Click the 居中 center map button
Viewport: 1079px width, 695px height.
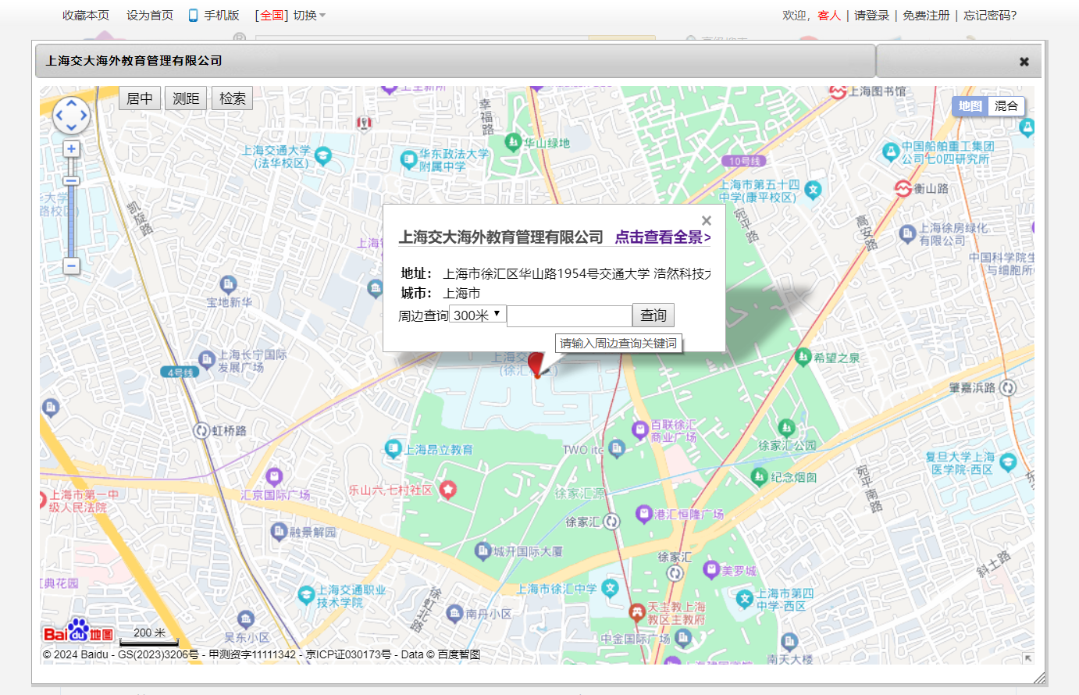click(140, 98)
